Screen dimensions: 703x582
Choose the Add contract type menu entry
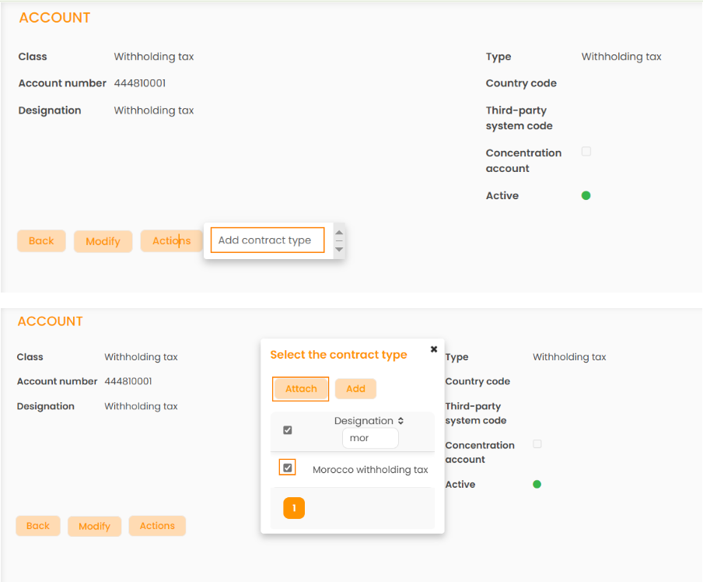point(266,240)
